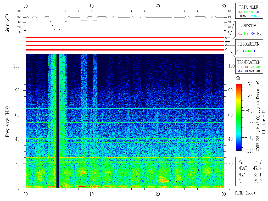The image size is (268, 201).
Task: Click the RE value 2.7
Action: (258, 162)
